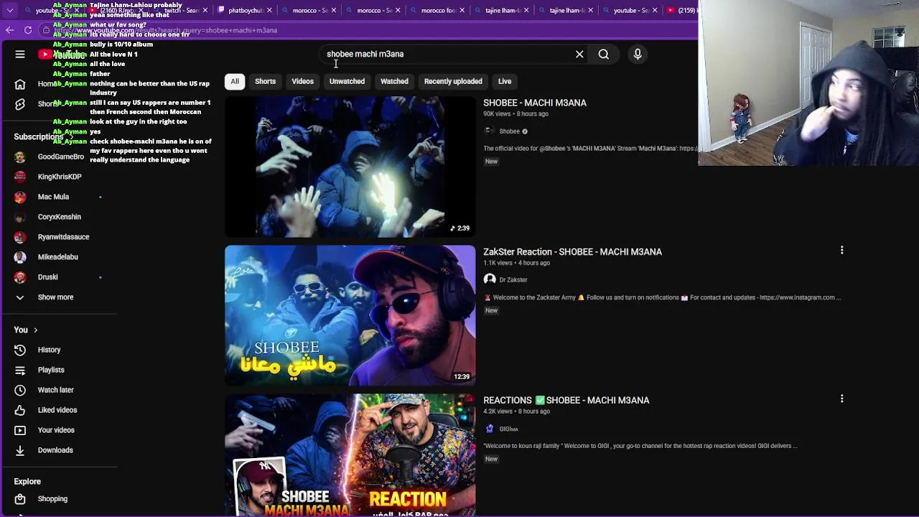Viewport: 919px width, 517px height.
Task: Open the Downloads arrow icon
Action: (20, 450)
